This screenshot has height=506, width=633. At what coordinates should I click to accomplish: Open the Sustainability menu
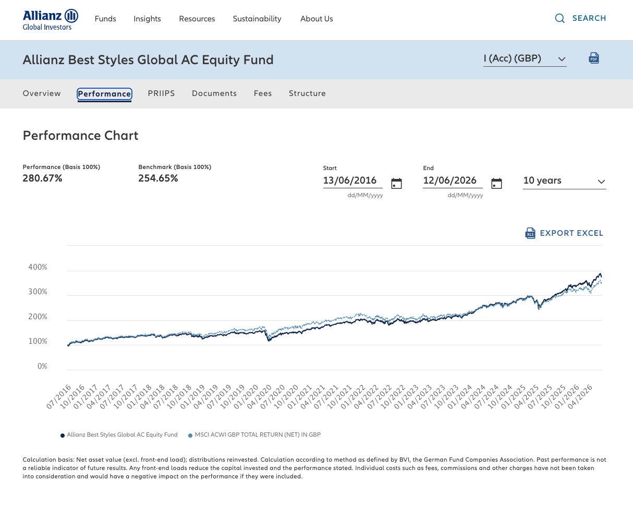[257, 19]
